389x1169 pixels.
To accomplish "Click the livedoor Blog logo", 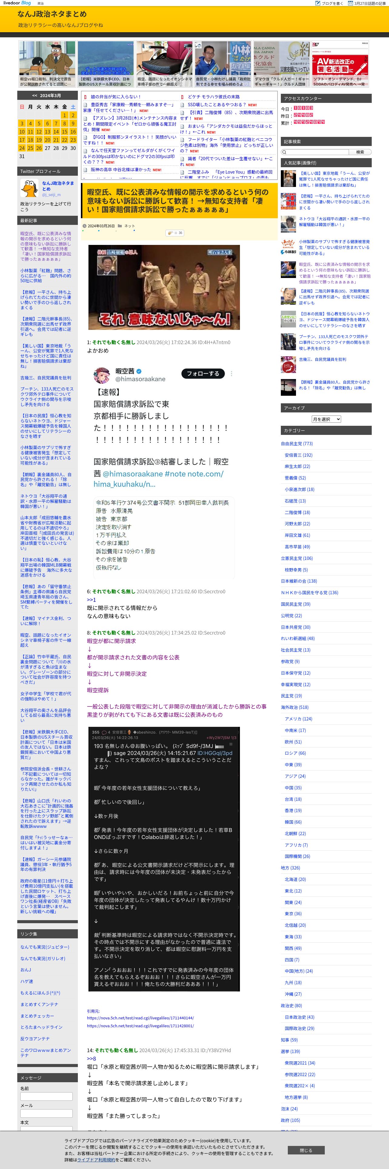I will tap(17, 3).
